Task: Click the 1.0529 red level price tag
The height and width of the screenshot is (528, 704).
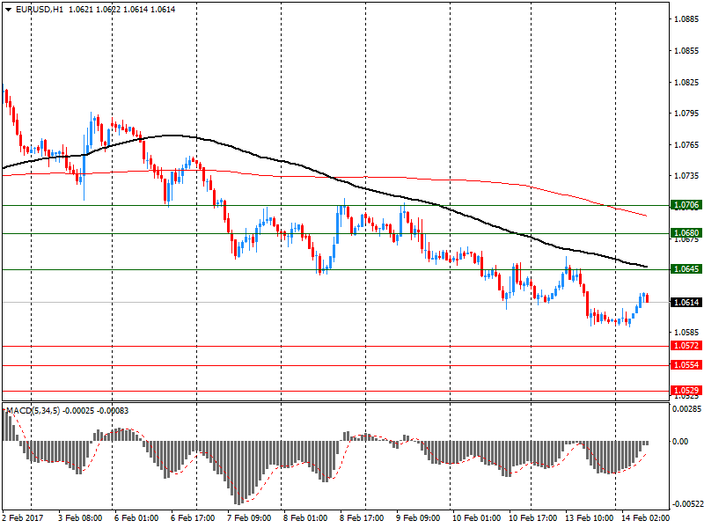Action: click(x=686, y=391)
